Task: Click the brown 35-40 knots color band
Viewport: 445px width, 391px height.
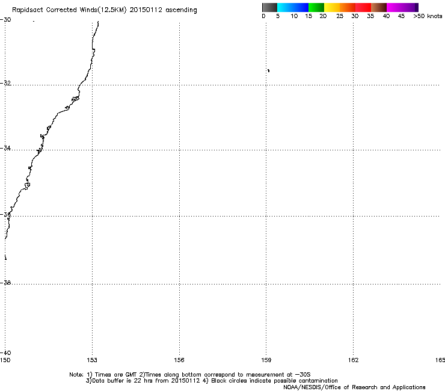Action: coord(379,7)
